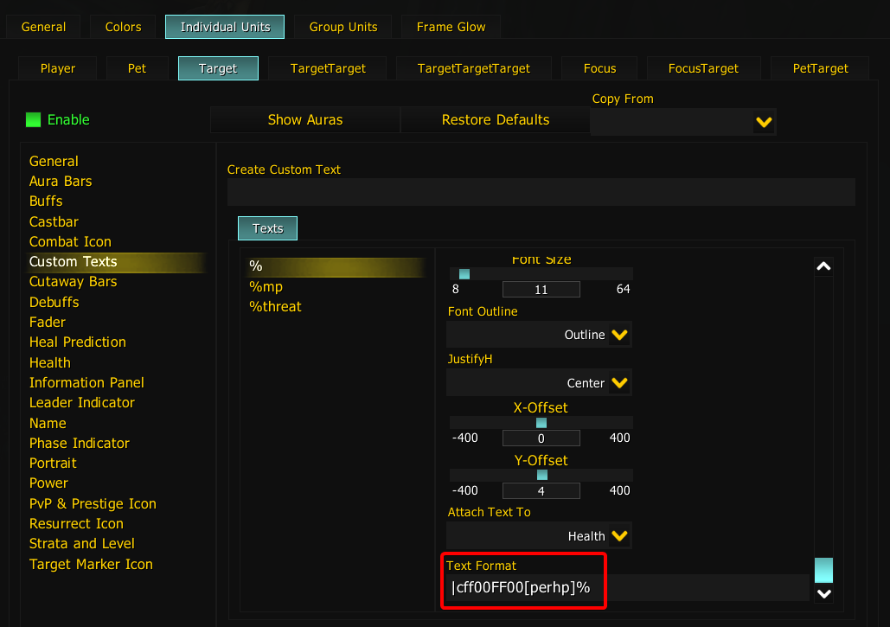Toggle the Enable checkbox
Image resolution: width=890 pixels, height=627 pixels.
(x=32, y=119)
